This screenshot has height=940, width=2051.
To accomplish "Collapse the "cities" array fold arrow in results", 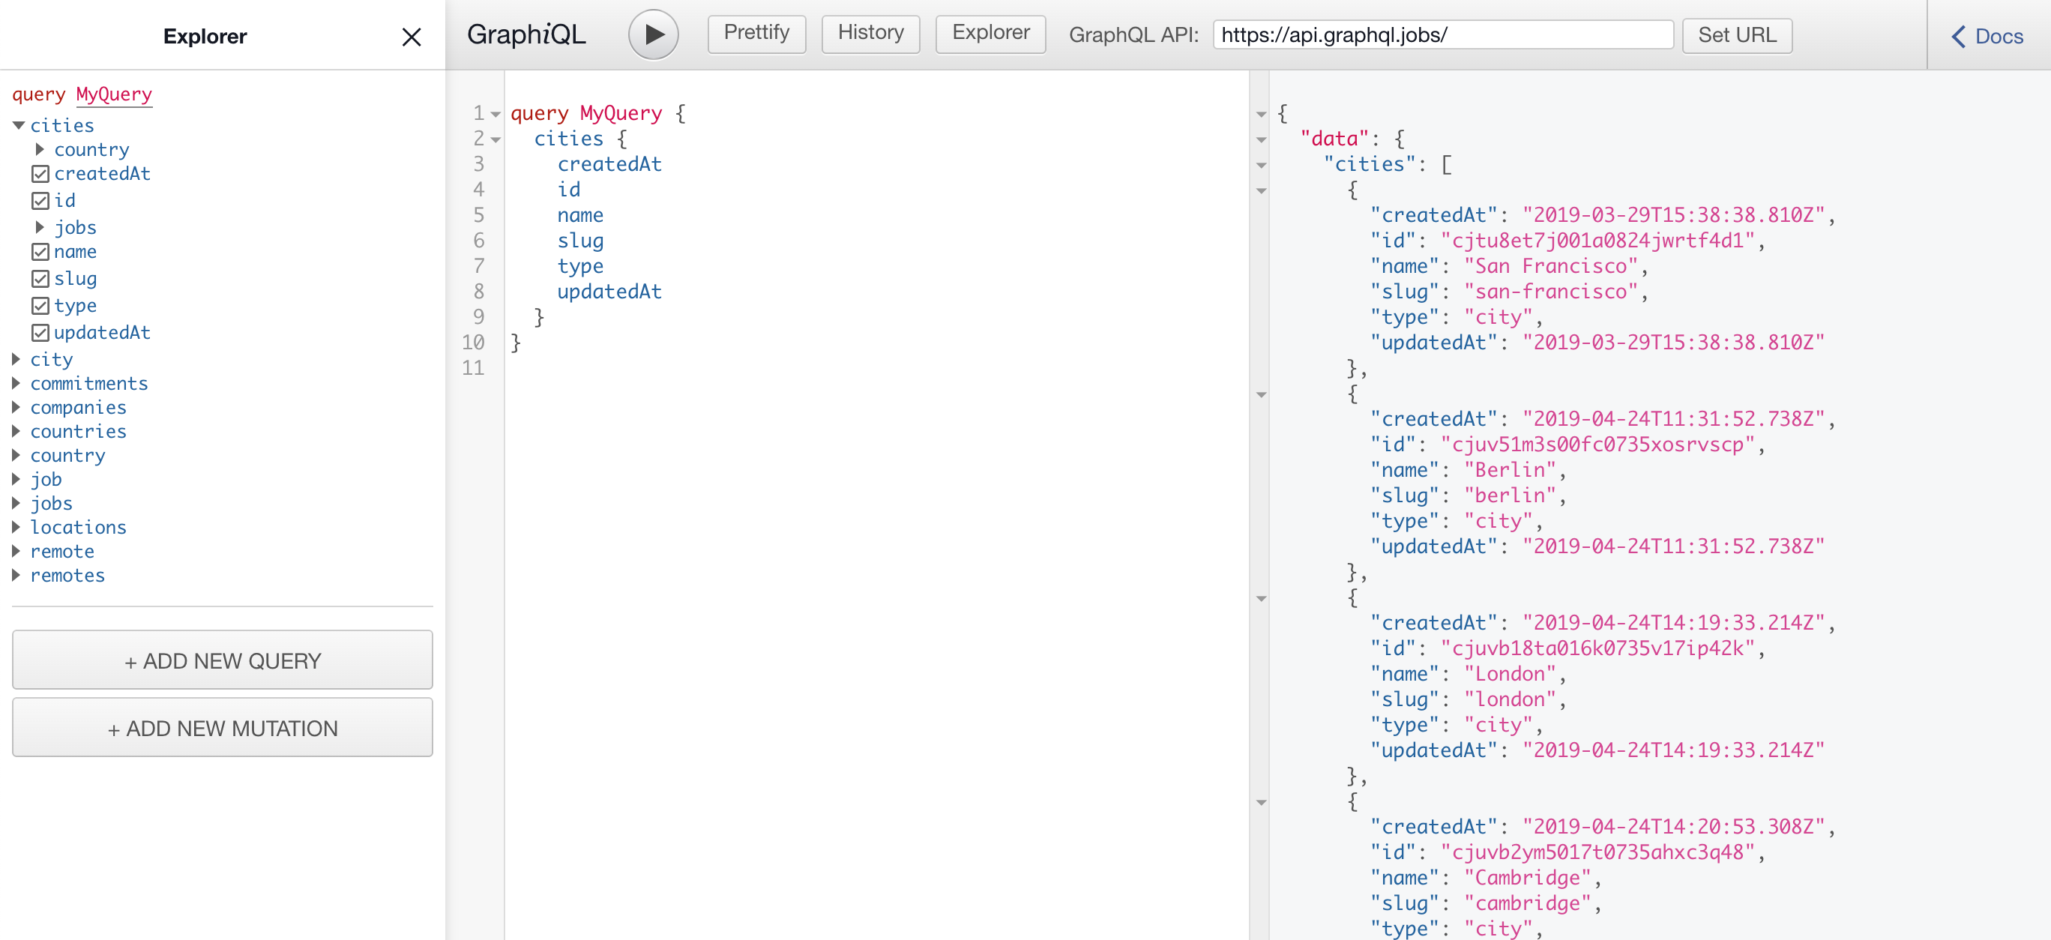I will click(1261, 166).
